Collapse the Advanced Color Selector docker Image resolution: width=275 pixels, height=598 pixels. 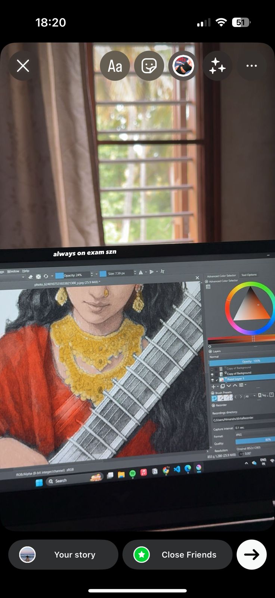click(207, 281)
